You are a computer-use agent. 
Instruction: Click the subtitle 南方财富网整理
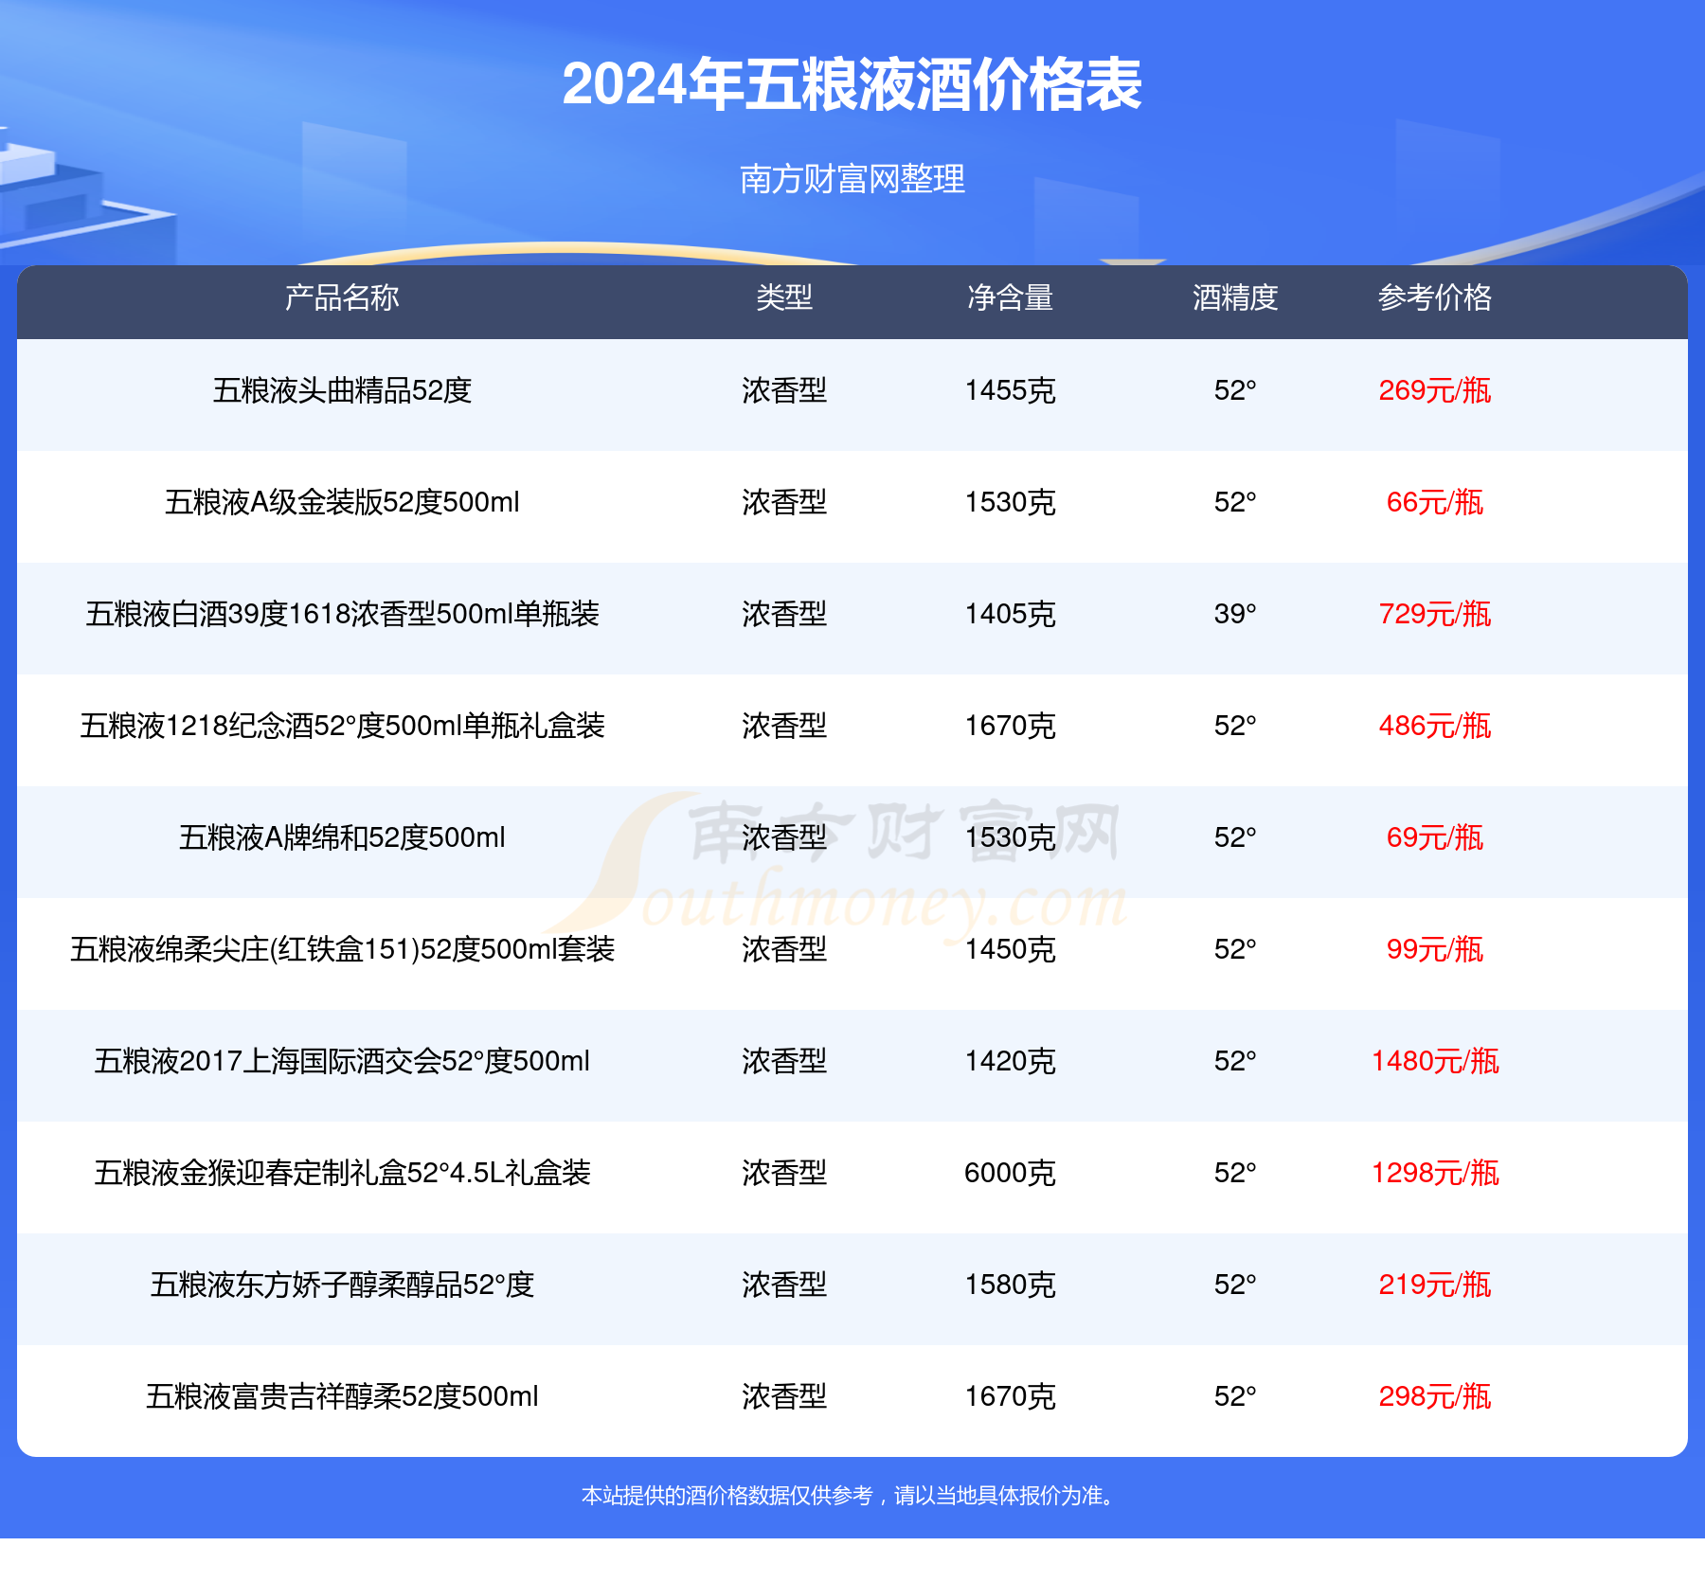pos(852,179)
